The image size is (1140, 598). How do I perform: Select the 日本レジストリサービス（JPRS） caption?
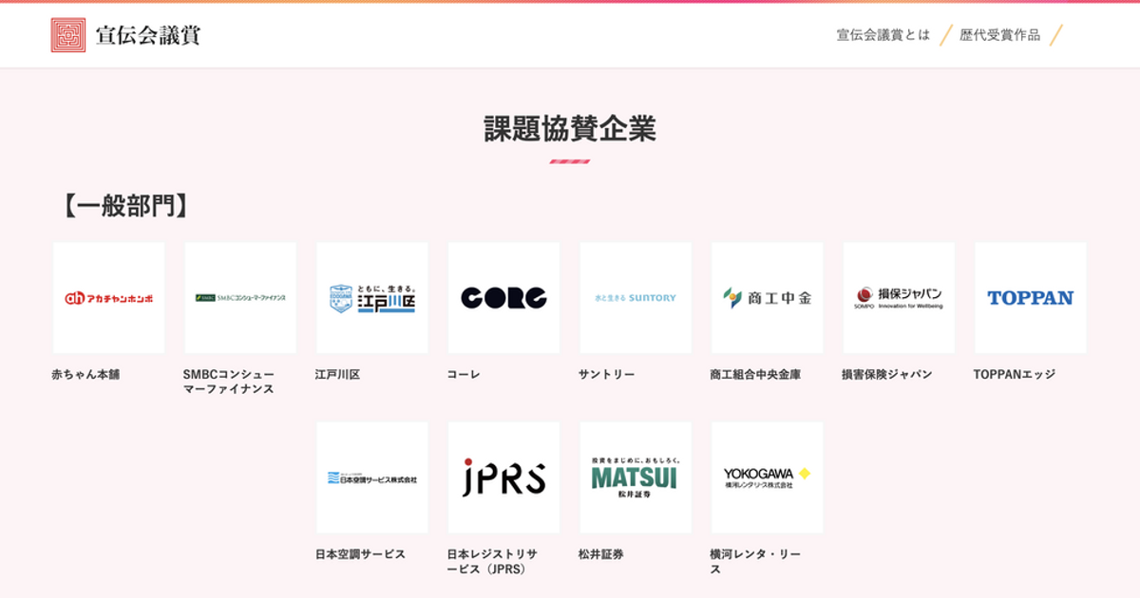tap(492, 561)
